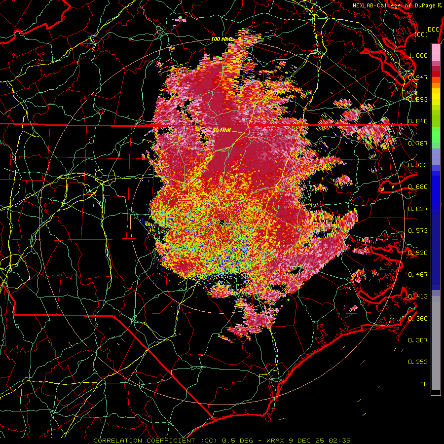Select the 0.307 scale value
This screenshot has height=444, width=444.
point(418,340)
